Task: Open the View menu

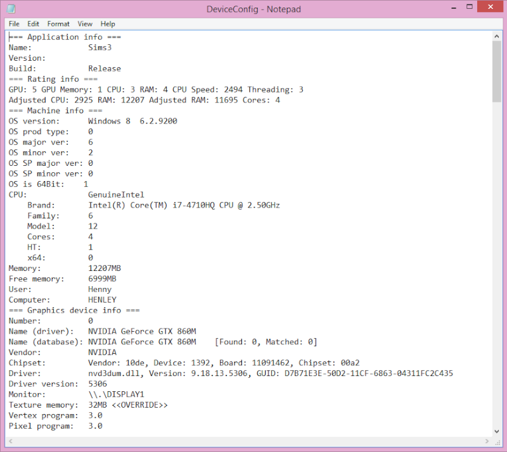Action: click(85, 24)
